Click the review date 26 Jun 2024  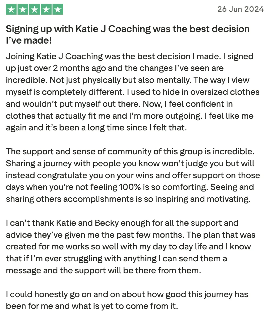click(240, 9)
